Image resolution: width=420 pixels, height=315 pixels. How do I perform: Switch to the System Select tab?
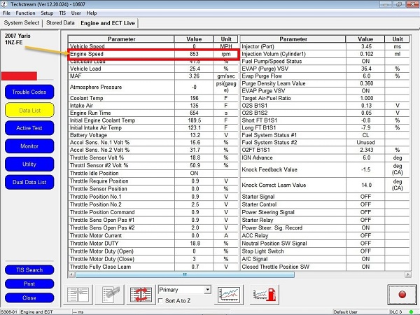22,22
